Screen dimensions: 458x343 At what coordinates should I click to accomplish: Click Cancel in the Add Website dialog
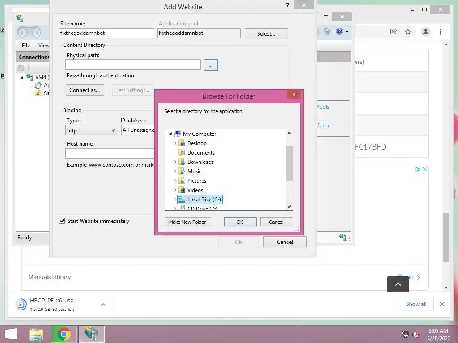285,242
